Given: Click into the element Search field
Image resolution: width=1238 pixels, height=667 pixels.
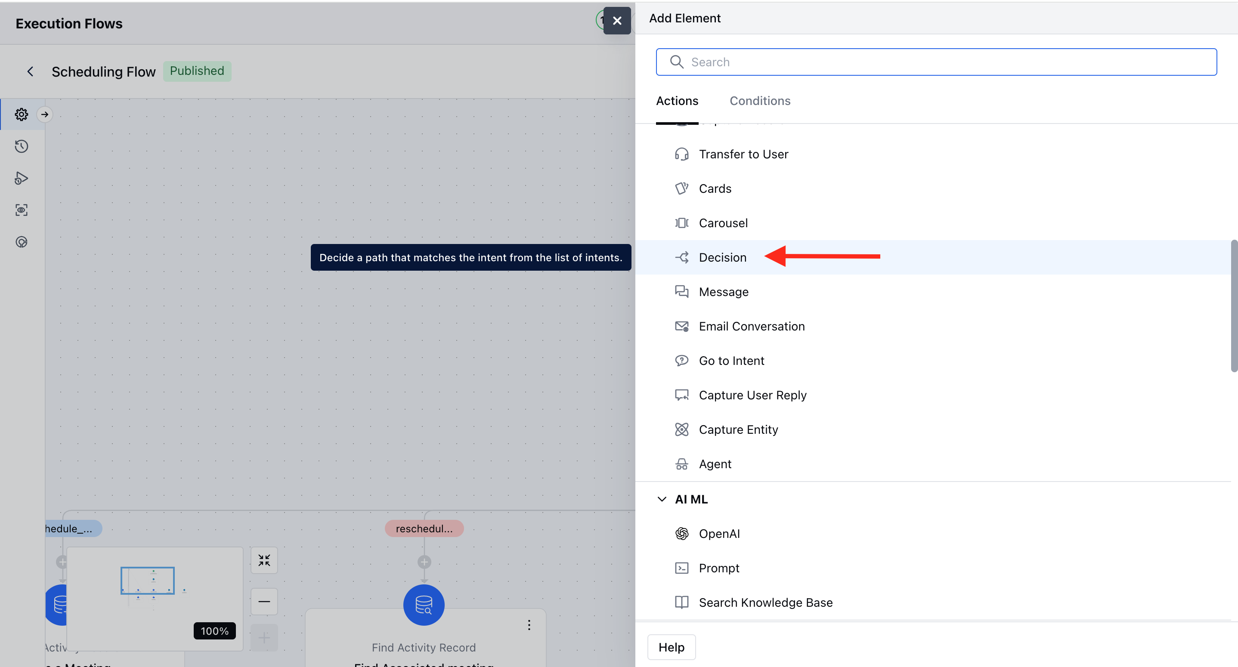Looking at the screenshot, I should tap(936, 62).
